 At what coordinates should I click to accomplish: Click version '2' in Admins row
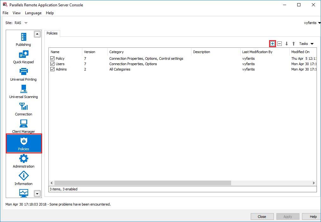(x=85, y=69)
